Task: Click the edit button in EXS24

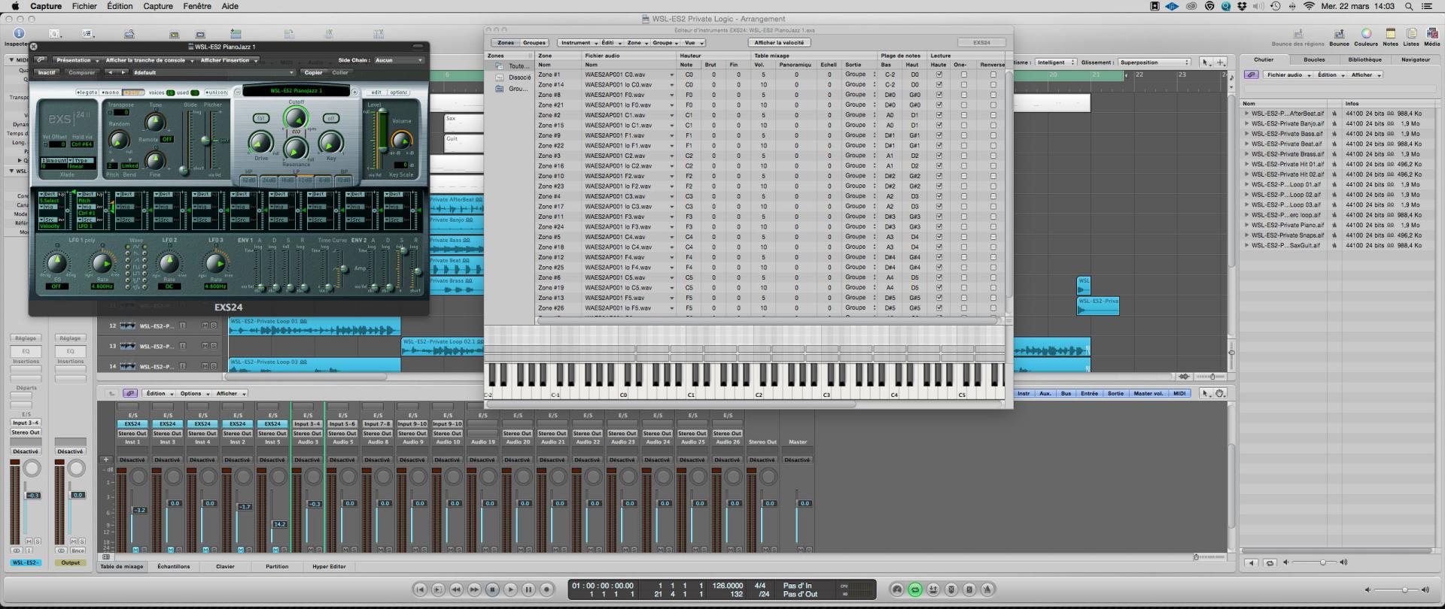Action: coord(376,92)
